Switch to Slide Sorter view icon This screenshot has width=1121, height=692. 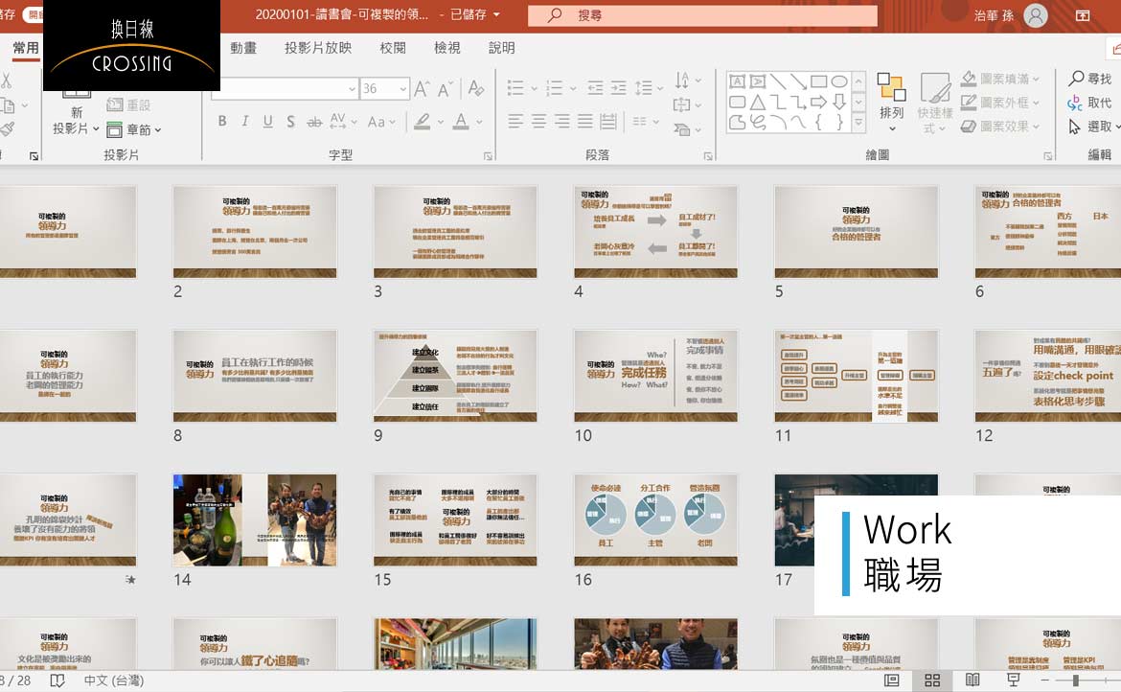(x=932, y=680)
